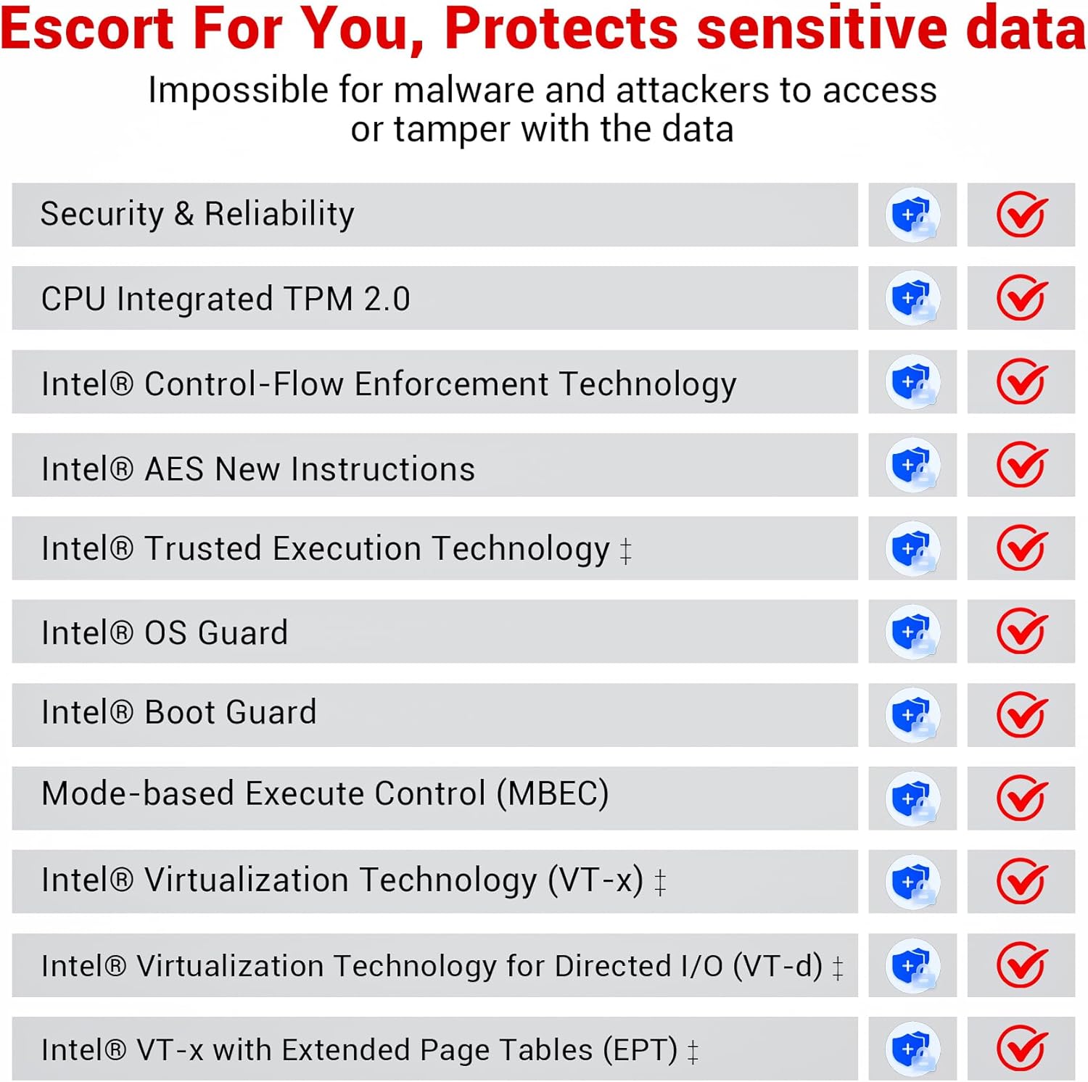Click the red checkmark for Virtualization Technology (VT-x)
1088x1082 pixels.
click(1021, 882)
